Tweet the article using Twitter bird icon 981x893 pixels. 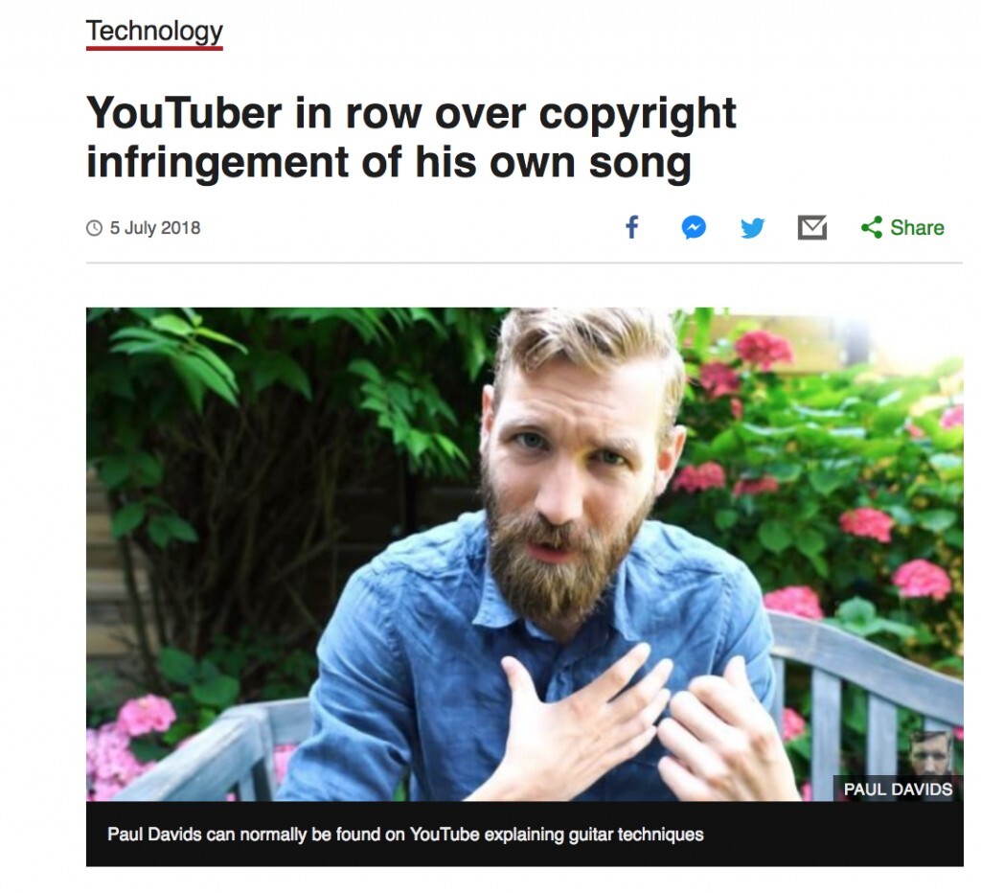coord(752,228)
